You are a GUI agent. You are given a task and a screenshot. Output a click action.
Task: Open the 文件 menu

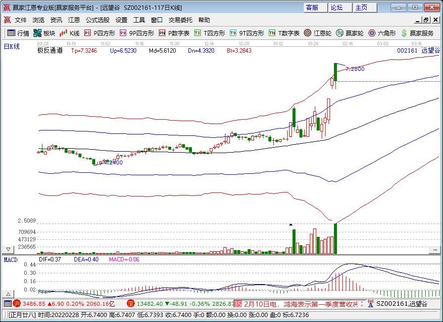[x=21, y=20]
